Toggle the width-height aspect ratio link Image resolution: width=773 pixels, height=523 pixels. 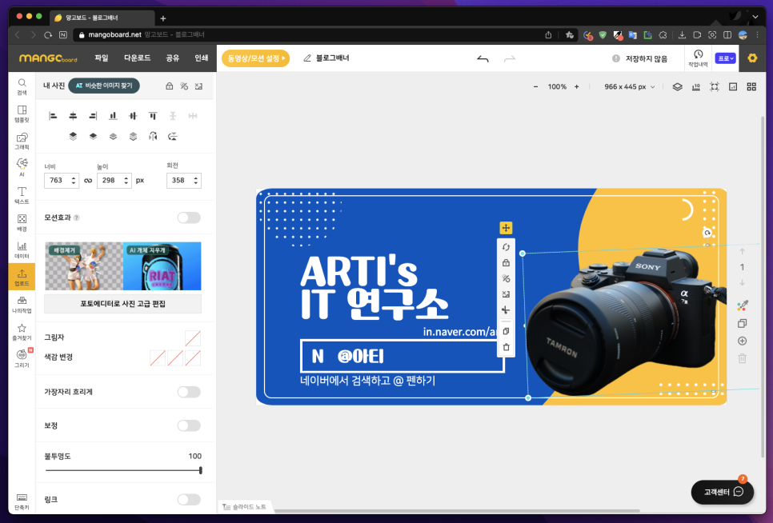click(88, 181)
